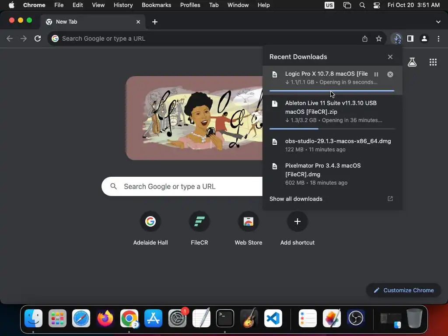Image resolution: width=448 pixels, height=336 pixels.
Task: Open the Window menu
Action: (x=238, y=5)
